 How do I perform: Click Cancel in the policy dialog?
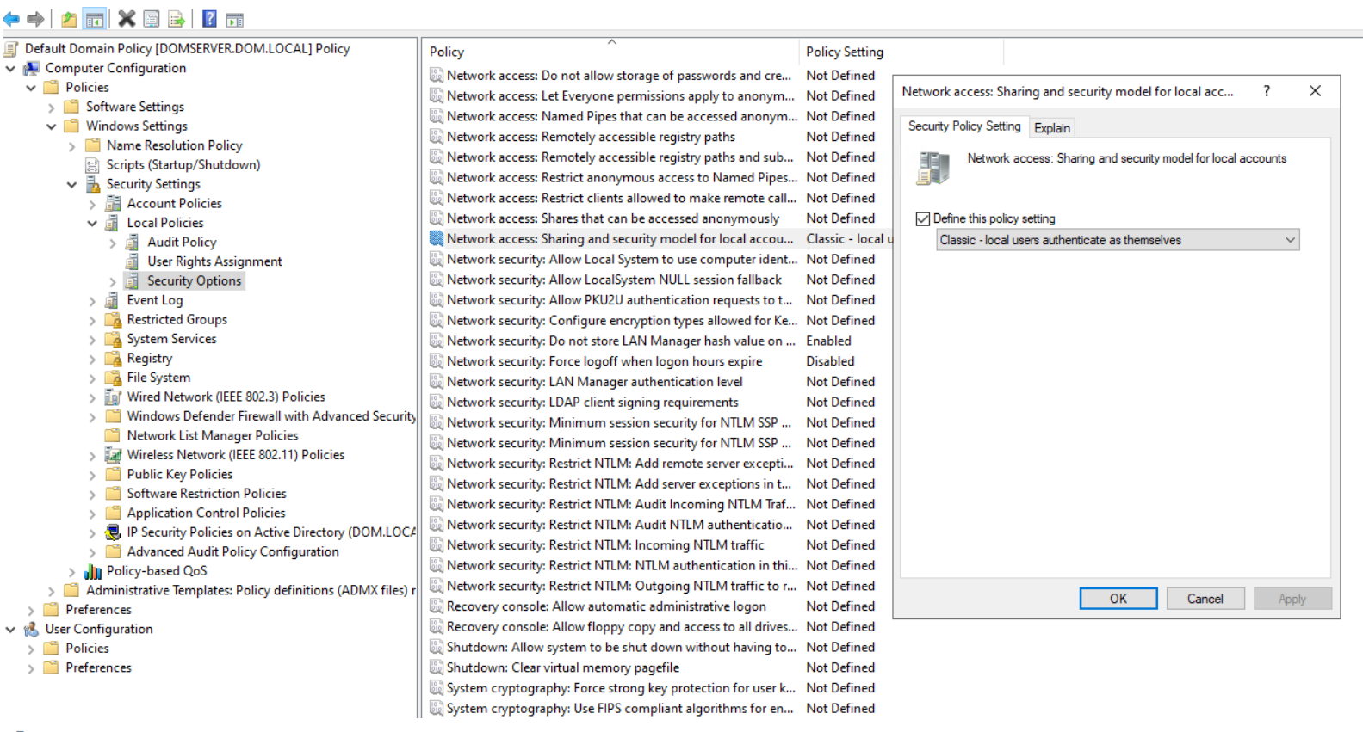coord(1205,599)
